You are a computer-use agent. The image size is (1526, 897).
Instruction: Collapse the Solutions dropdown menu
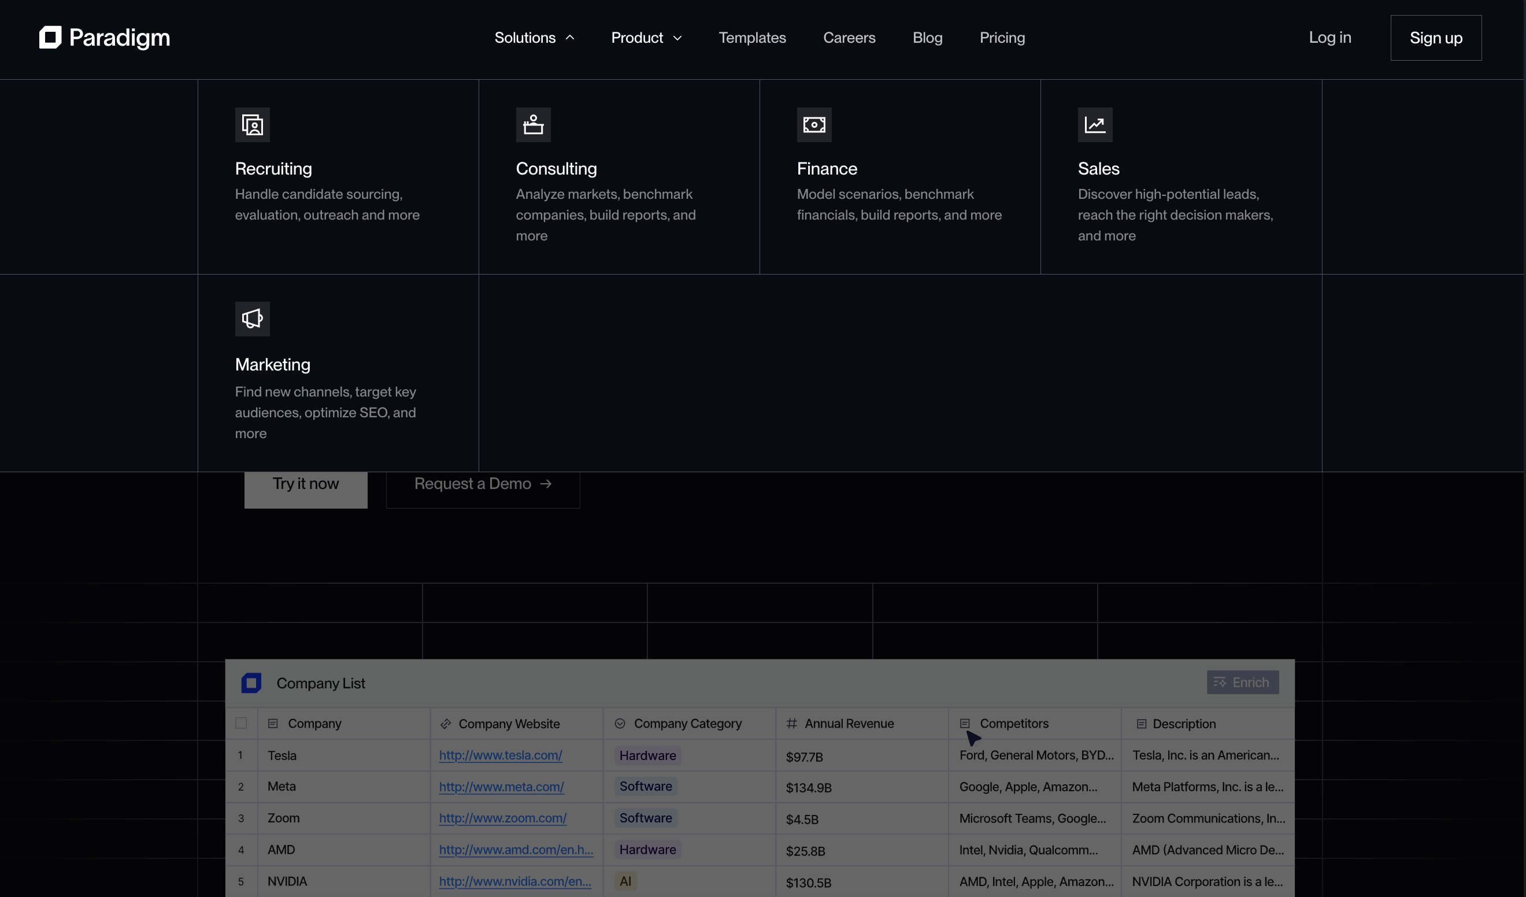pos(533,38)
